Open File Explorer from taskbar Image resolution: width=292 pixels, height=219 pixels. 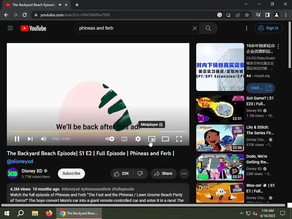[x=35, y=213]
